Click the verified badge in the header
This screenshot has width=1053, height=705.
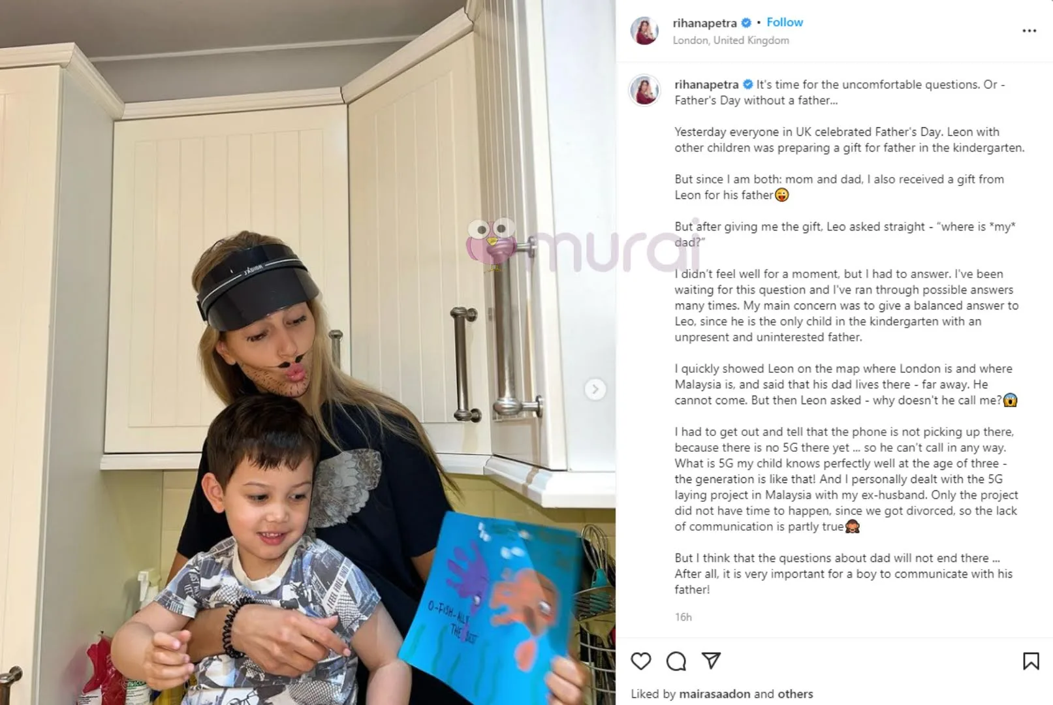(x=746, y=23)
